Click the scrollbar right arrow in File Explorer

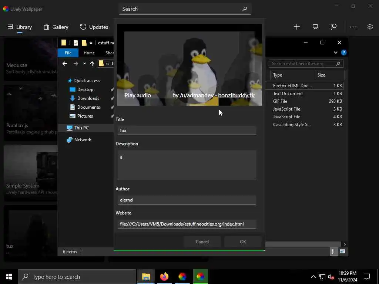pos(345,244)
